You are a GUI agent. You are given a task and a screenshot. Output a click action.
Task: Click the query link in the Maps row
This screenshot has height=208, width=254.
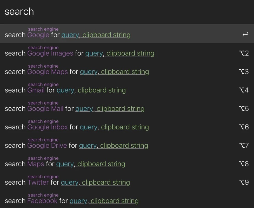[64, 164]
